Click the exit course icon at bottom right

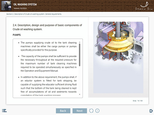pos(151,111)
